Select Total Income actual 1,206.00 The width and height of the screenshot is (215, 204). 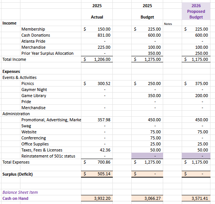tap(102, 59)
